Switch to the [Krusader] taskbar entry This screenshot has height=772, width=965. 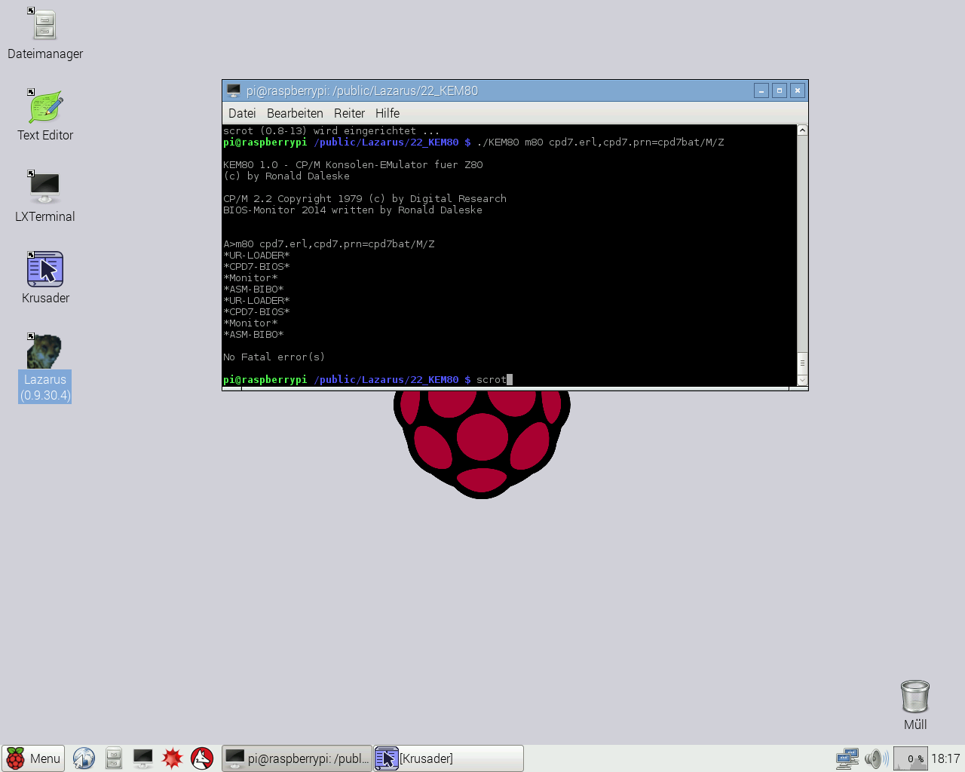click(449, 758)
